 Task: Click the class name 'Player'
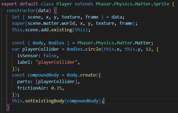click(x=64, y=4)
